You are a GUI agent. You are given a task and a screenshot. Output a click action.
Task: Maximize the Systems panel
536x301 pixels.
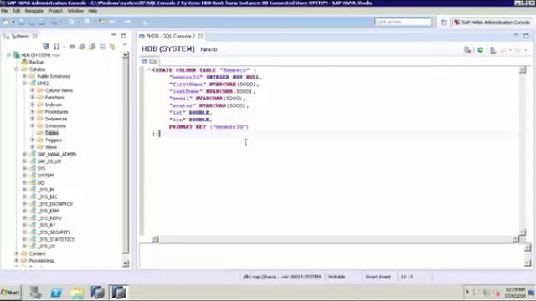point(123,35)
